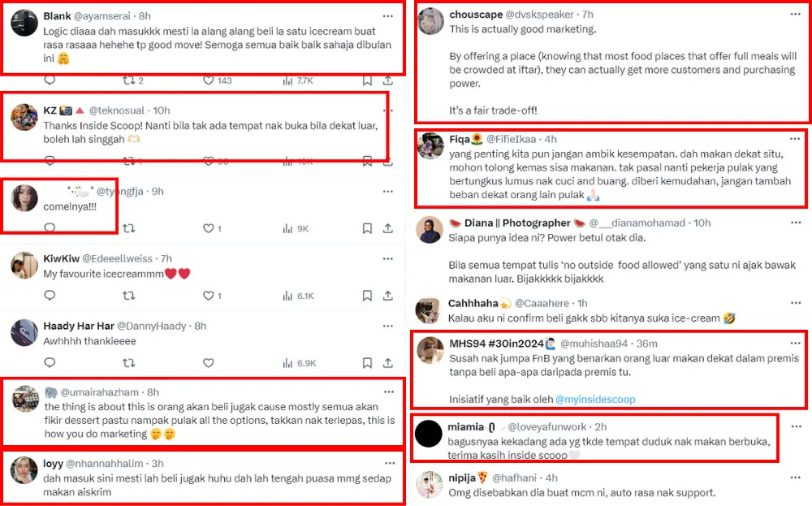Open more options on Haady Har Har's tweet
This screenshot has width=812, height=506.
point(388,326)
